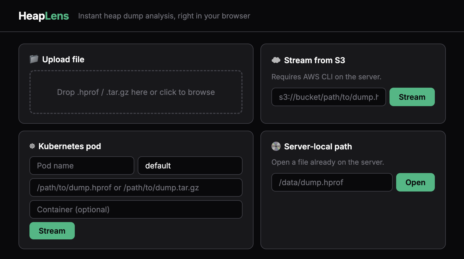The width and height of the screenshot is (464, 259).
Task: Click the 'Requires AWS CLI on the server' note
Action: pos(326,77)
